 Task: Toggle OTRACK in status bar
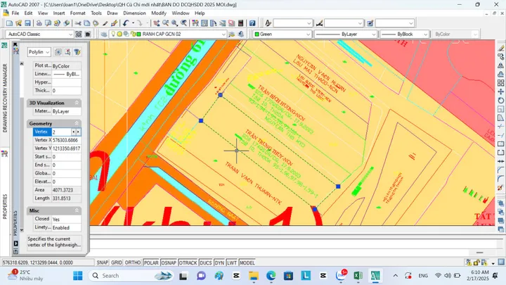[188, 262]
